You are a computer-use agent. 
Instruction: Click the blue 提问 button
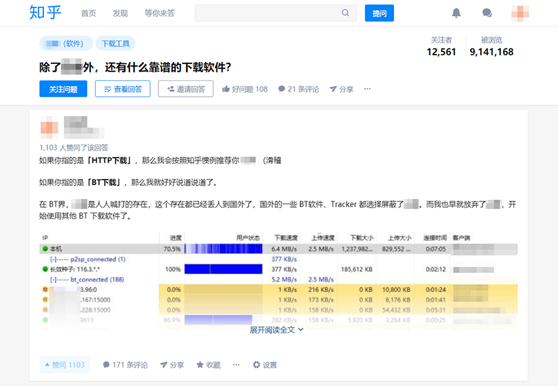coord(379,13)
